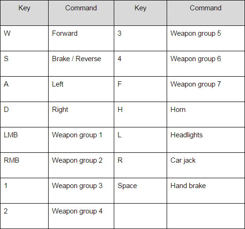
Task: Click the RMB key cell
Action: click(x=25, y=165)
